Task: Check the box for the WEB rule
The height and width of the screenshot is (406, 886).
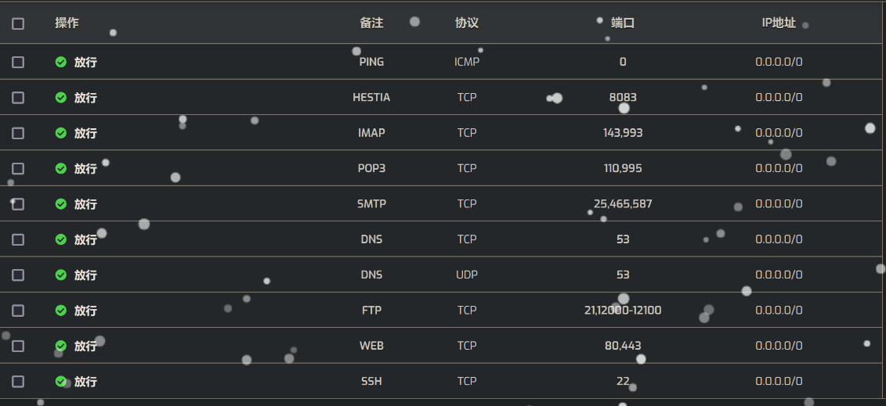Action: pos(18,346)
